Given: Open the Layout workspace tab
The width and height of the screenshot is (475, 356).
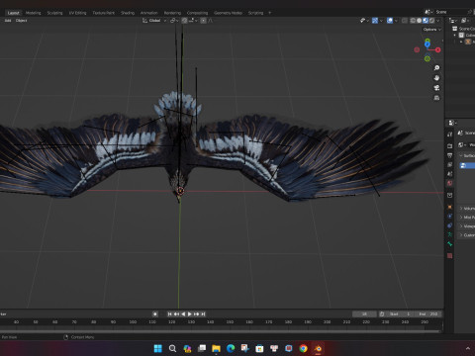Looking at the screenshot, I should point(14,13).
